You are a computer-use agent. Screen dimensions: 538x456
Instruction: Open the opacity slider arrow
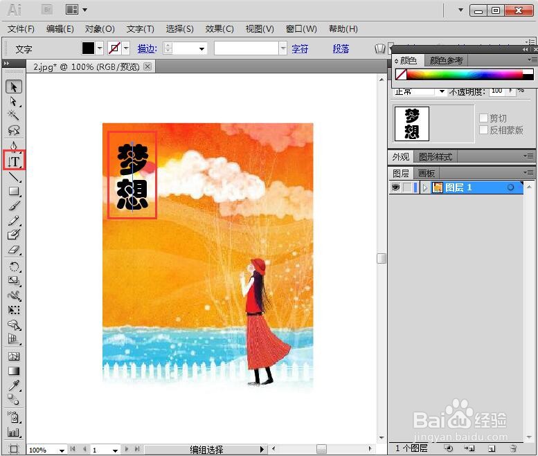[x=510, y=91]
